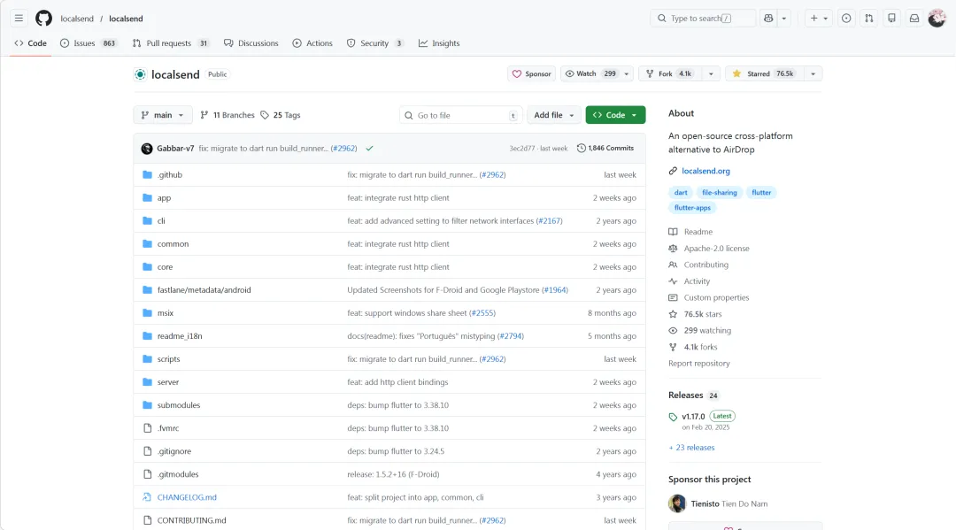956x530 pixels.
Task: Open the readme_i18n folder
Action: pos(180,336)
